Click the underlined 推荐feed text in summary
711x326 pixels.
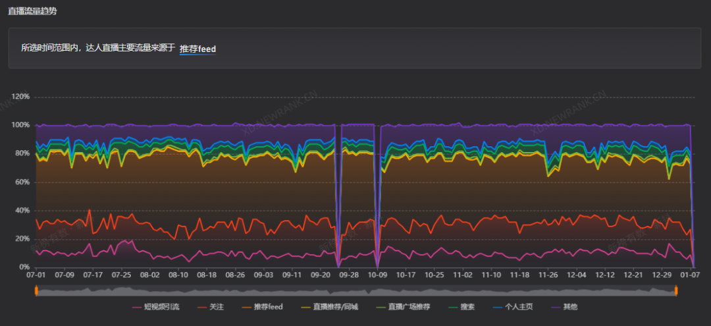tap(197, 49)
